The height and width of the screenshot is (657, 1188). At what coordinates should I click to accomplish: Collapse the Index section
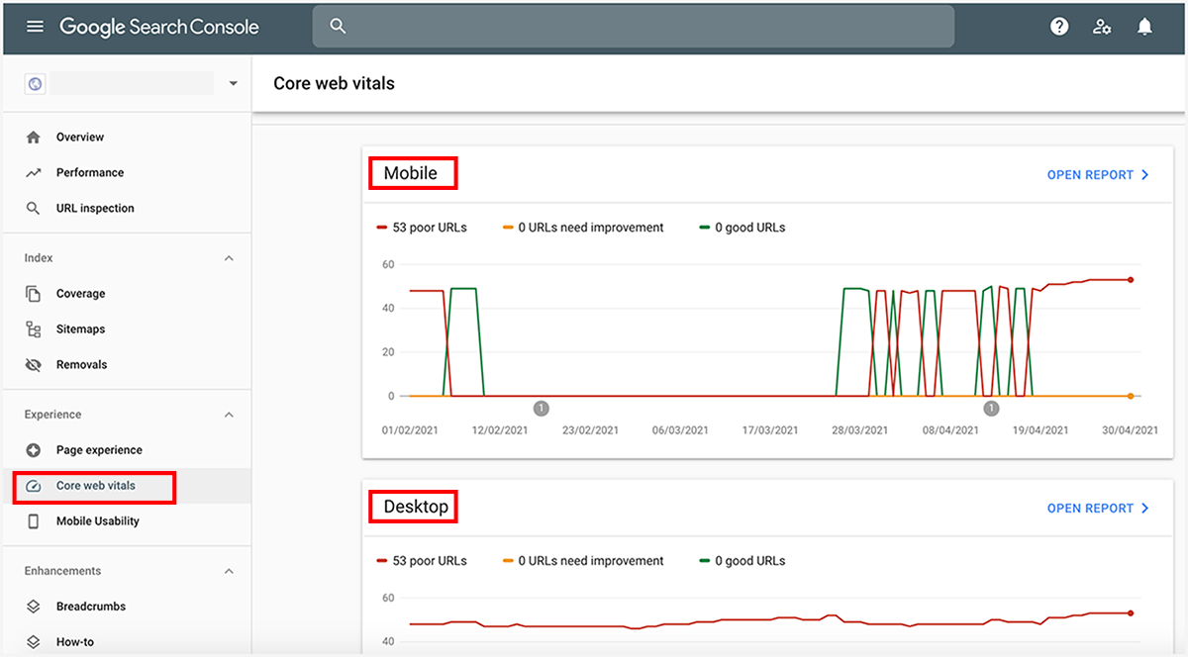tap(229, 257)
